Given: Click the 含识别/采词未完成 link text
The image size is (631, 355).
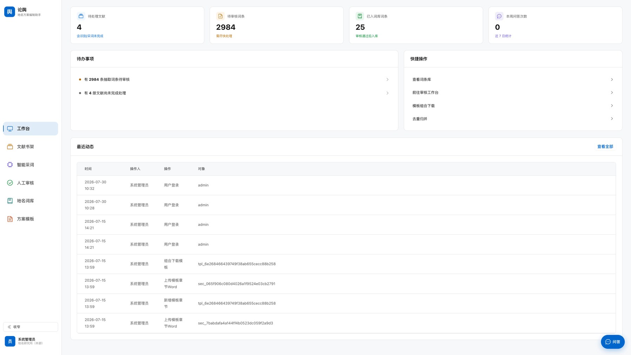Looking at the screenshot, I should (90, 36).
